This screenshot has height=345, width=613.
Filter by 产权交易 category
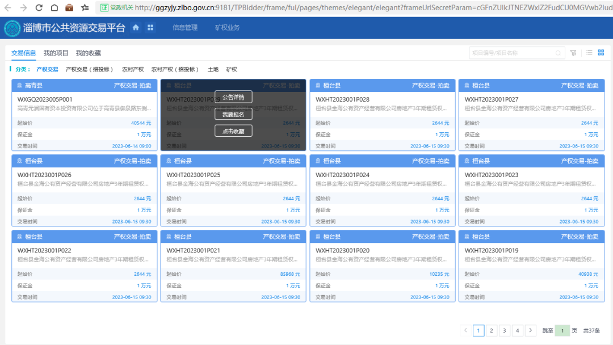pos(47,69)
